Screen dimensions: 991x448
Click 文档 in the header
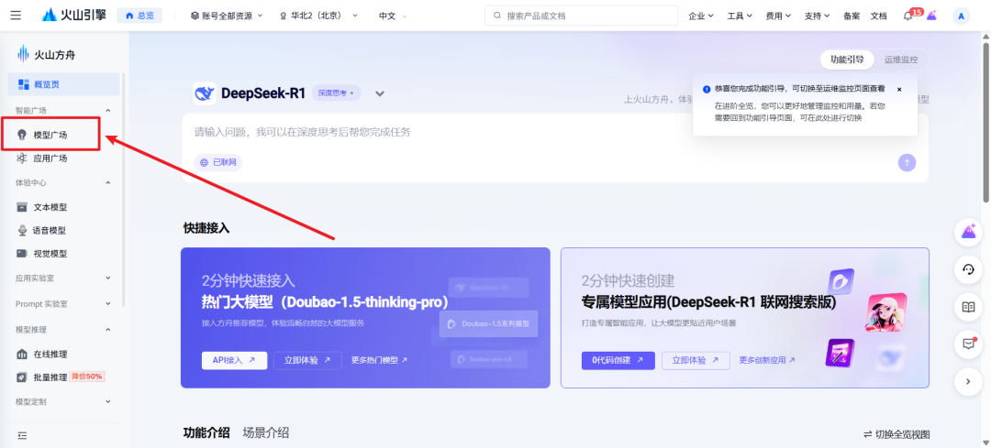tap(878, 16)
